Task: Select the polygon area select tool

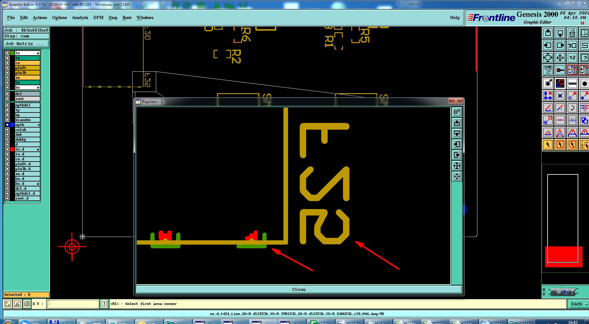Action: [x=572, y=145]
